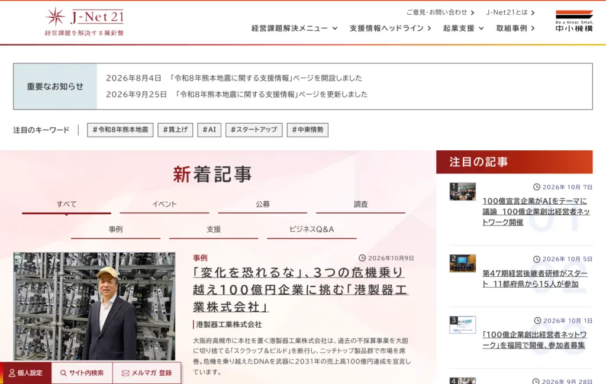Image resolution: width=606 pixels, height=384 pixels.
Task: Open the サイト内検索 button
Action: pyautogui.click(x=82, y=373)
